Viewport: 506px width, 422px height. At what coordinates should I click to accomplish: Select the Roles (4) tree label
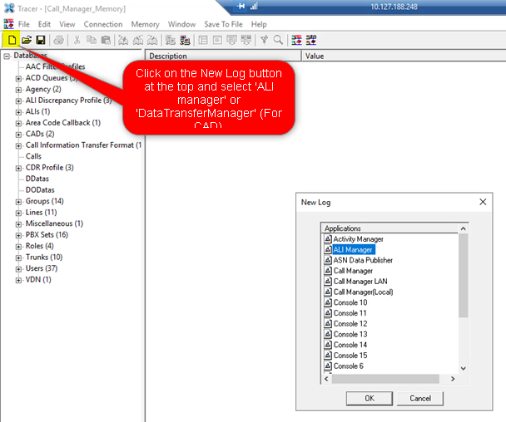coord(40,246)
